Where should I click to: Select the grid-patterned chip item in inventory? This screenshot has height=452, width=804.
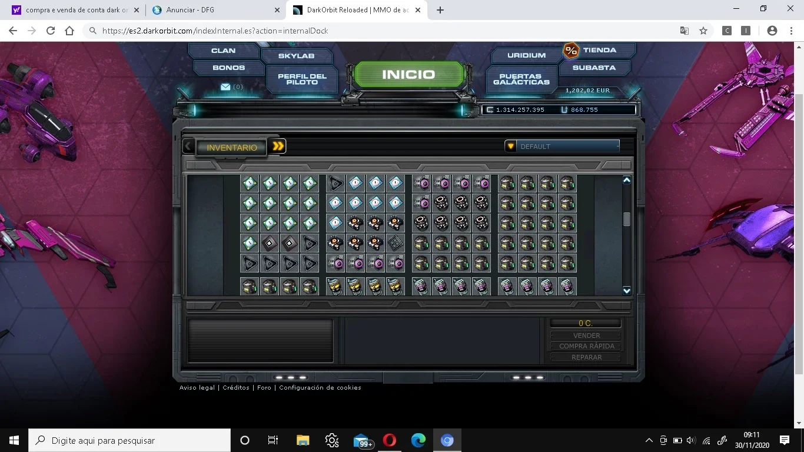pos(396,242)
